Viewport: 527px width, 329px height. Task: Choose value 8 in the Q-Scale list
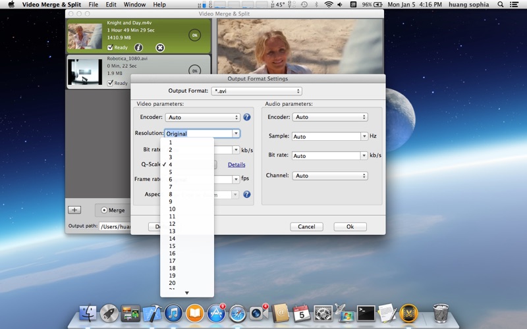[187, 194]
